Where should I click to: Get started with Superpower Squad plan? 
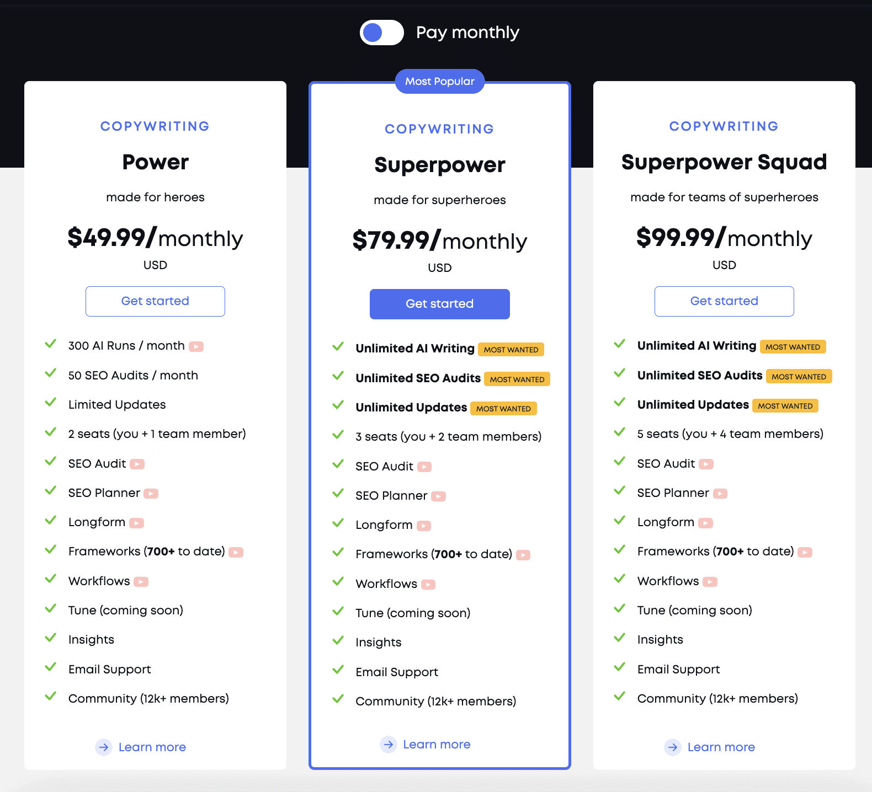point(724,301)
